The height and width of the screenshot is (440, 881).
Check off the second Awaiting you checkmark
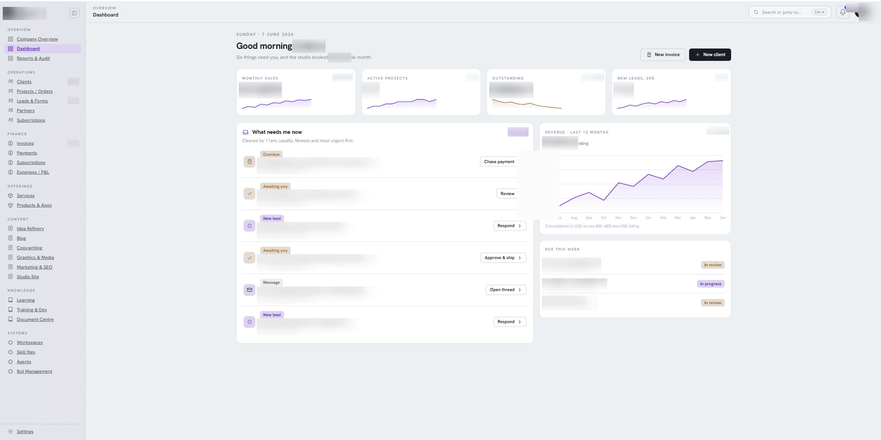(x=249, y=258)
